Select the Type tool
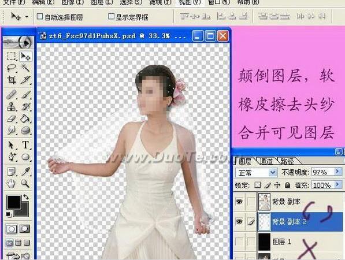Image resolution: width=345 pixels, height=260 pixels. pos(25,145)
